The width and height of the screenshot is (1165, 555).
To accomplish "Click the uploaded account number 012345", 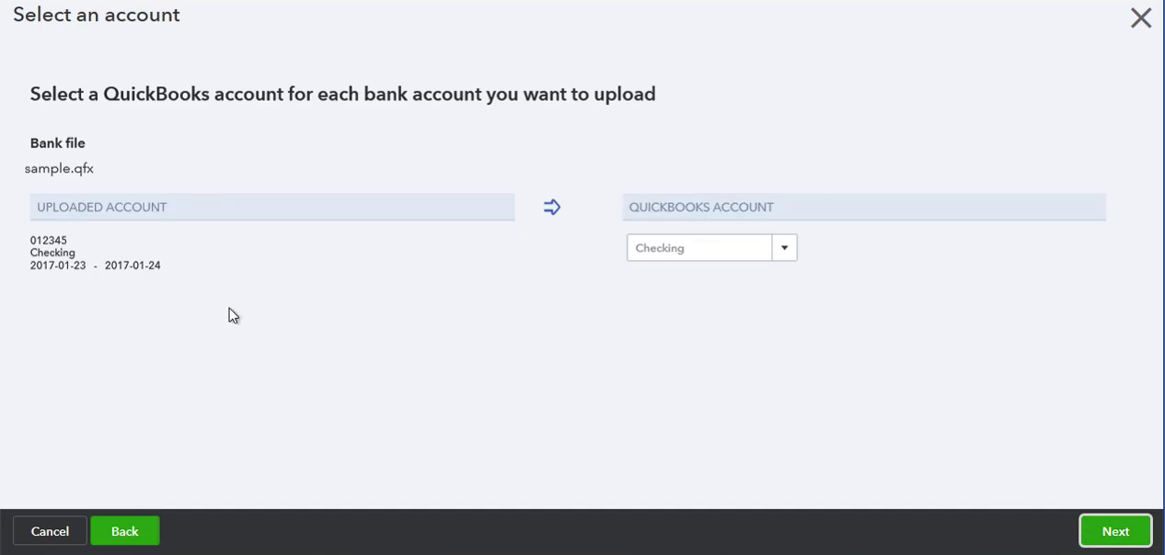I will pyautogui.click(x=49, y=241).
